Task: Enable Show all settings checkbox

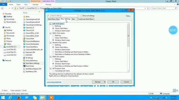Action: point(82,16)
